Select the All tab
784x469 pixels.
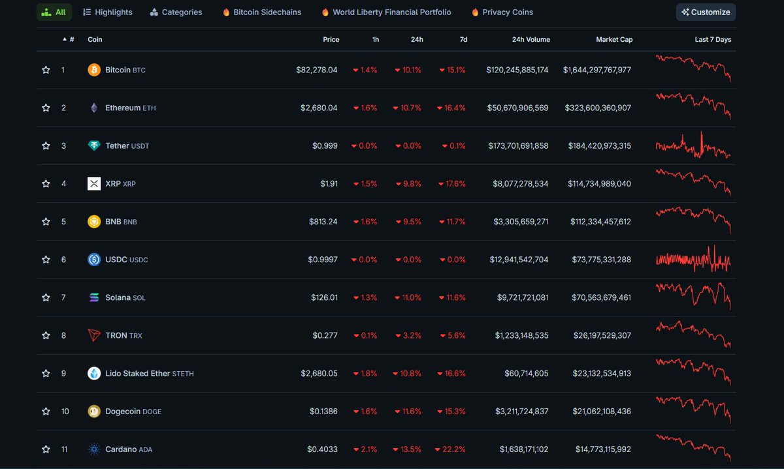click(54, 12)
